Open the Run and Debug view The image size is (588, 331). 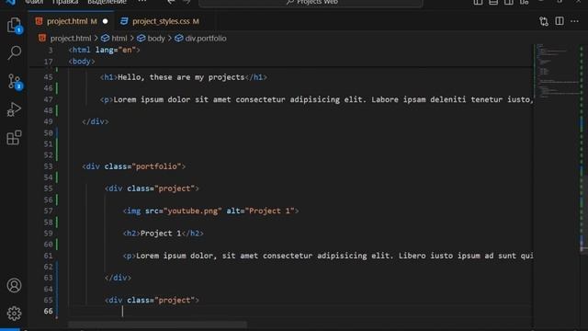(x=15, y=109)
